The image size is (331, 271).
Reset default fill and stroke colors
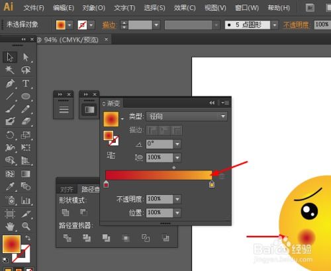tap(5, 260)
